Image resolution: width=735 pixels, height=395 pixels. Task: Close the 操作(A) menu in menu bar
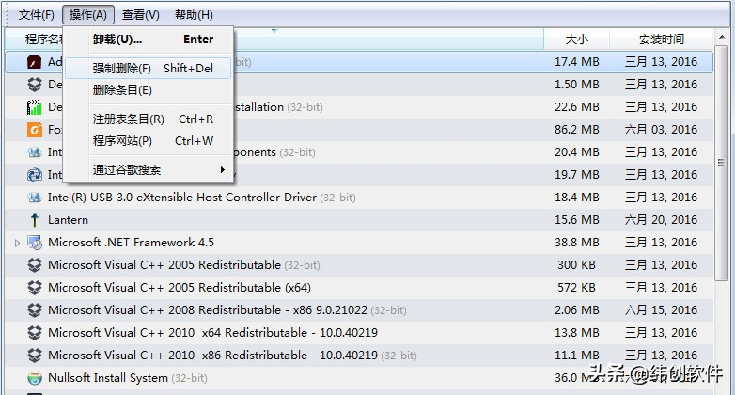pos(88,15)
